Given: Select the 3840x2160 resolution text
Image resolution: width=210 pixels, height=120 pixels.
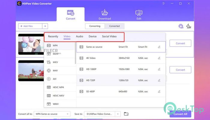Looking at the screenshot, I should (124, 58).
